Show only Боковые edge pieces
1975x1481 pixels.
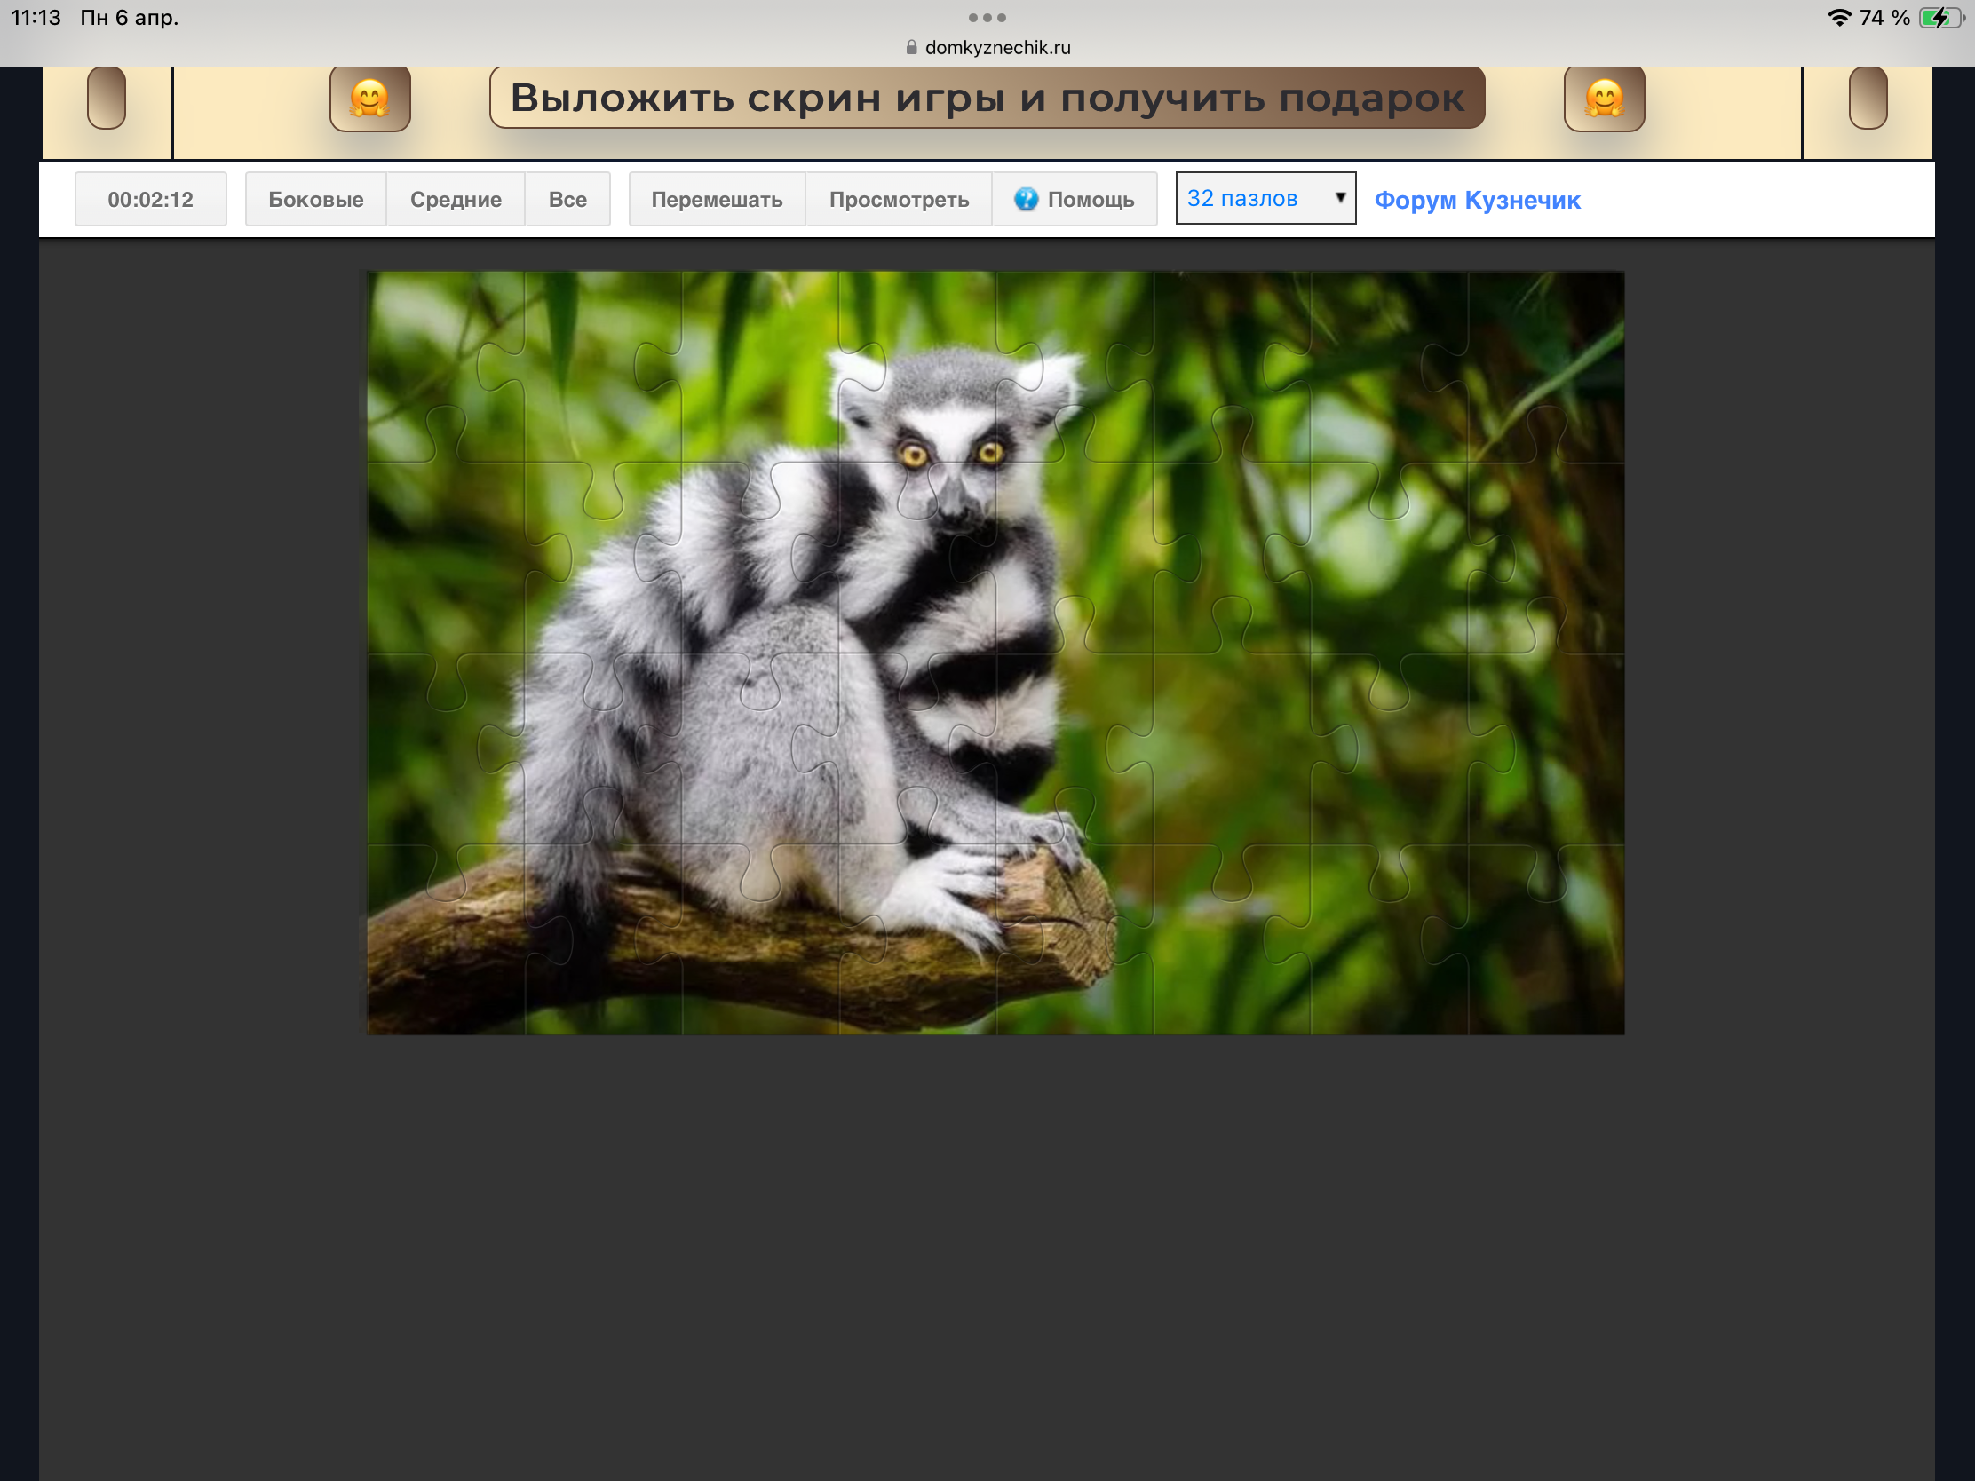point(315,199)
